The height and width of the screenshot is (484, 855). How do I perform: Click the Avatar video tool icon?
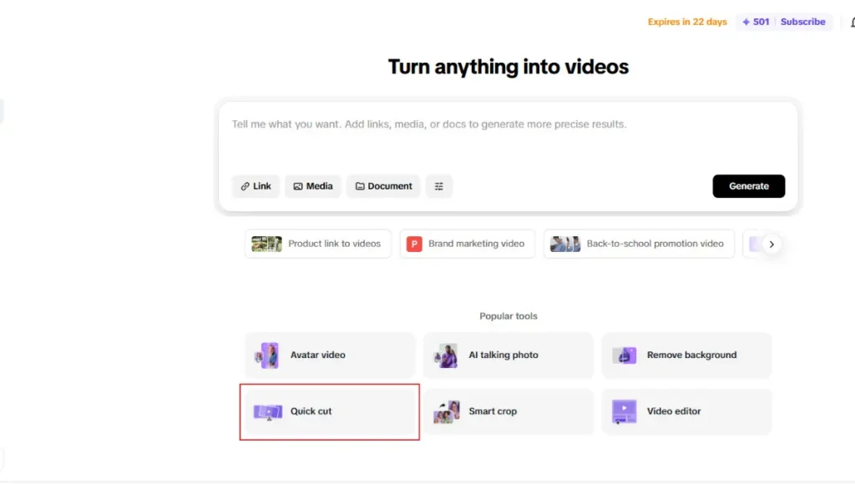pos(267,355)
